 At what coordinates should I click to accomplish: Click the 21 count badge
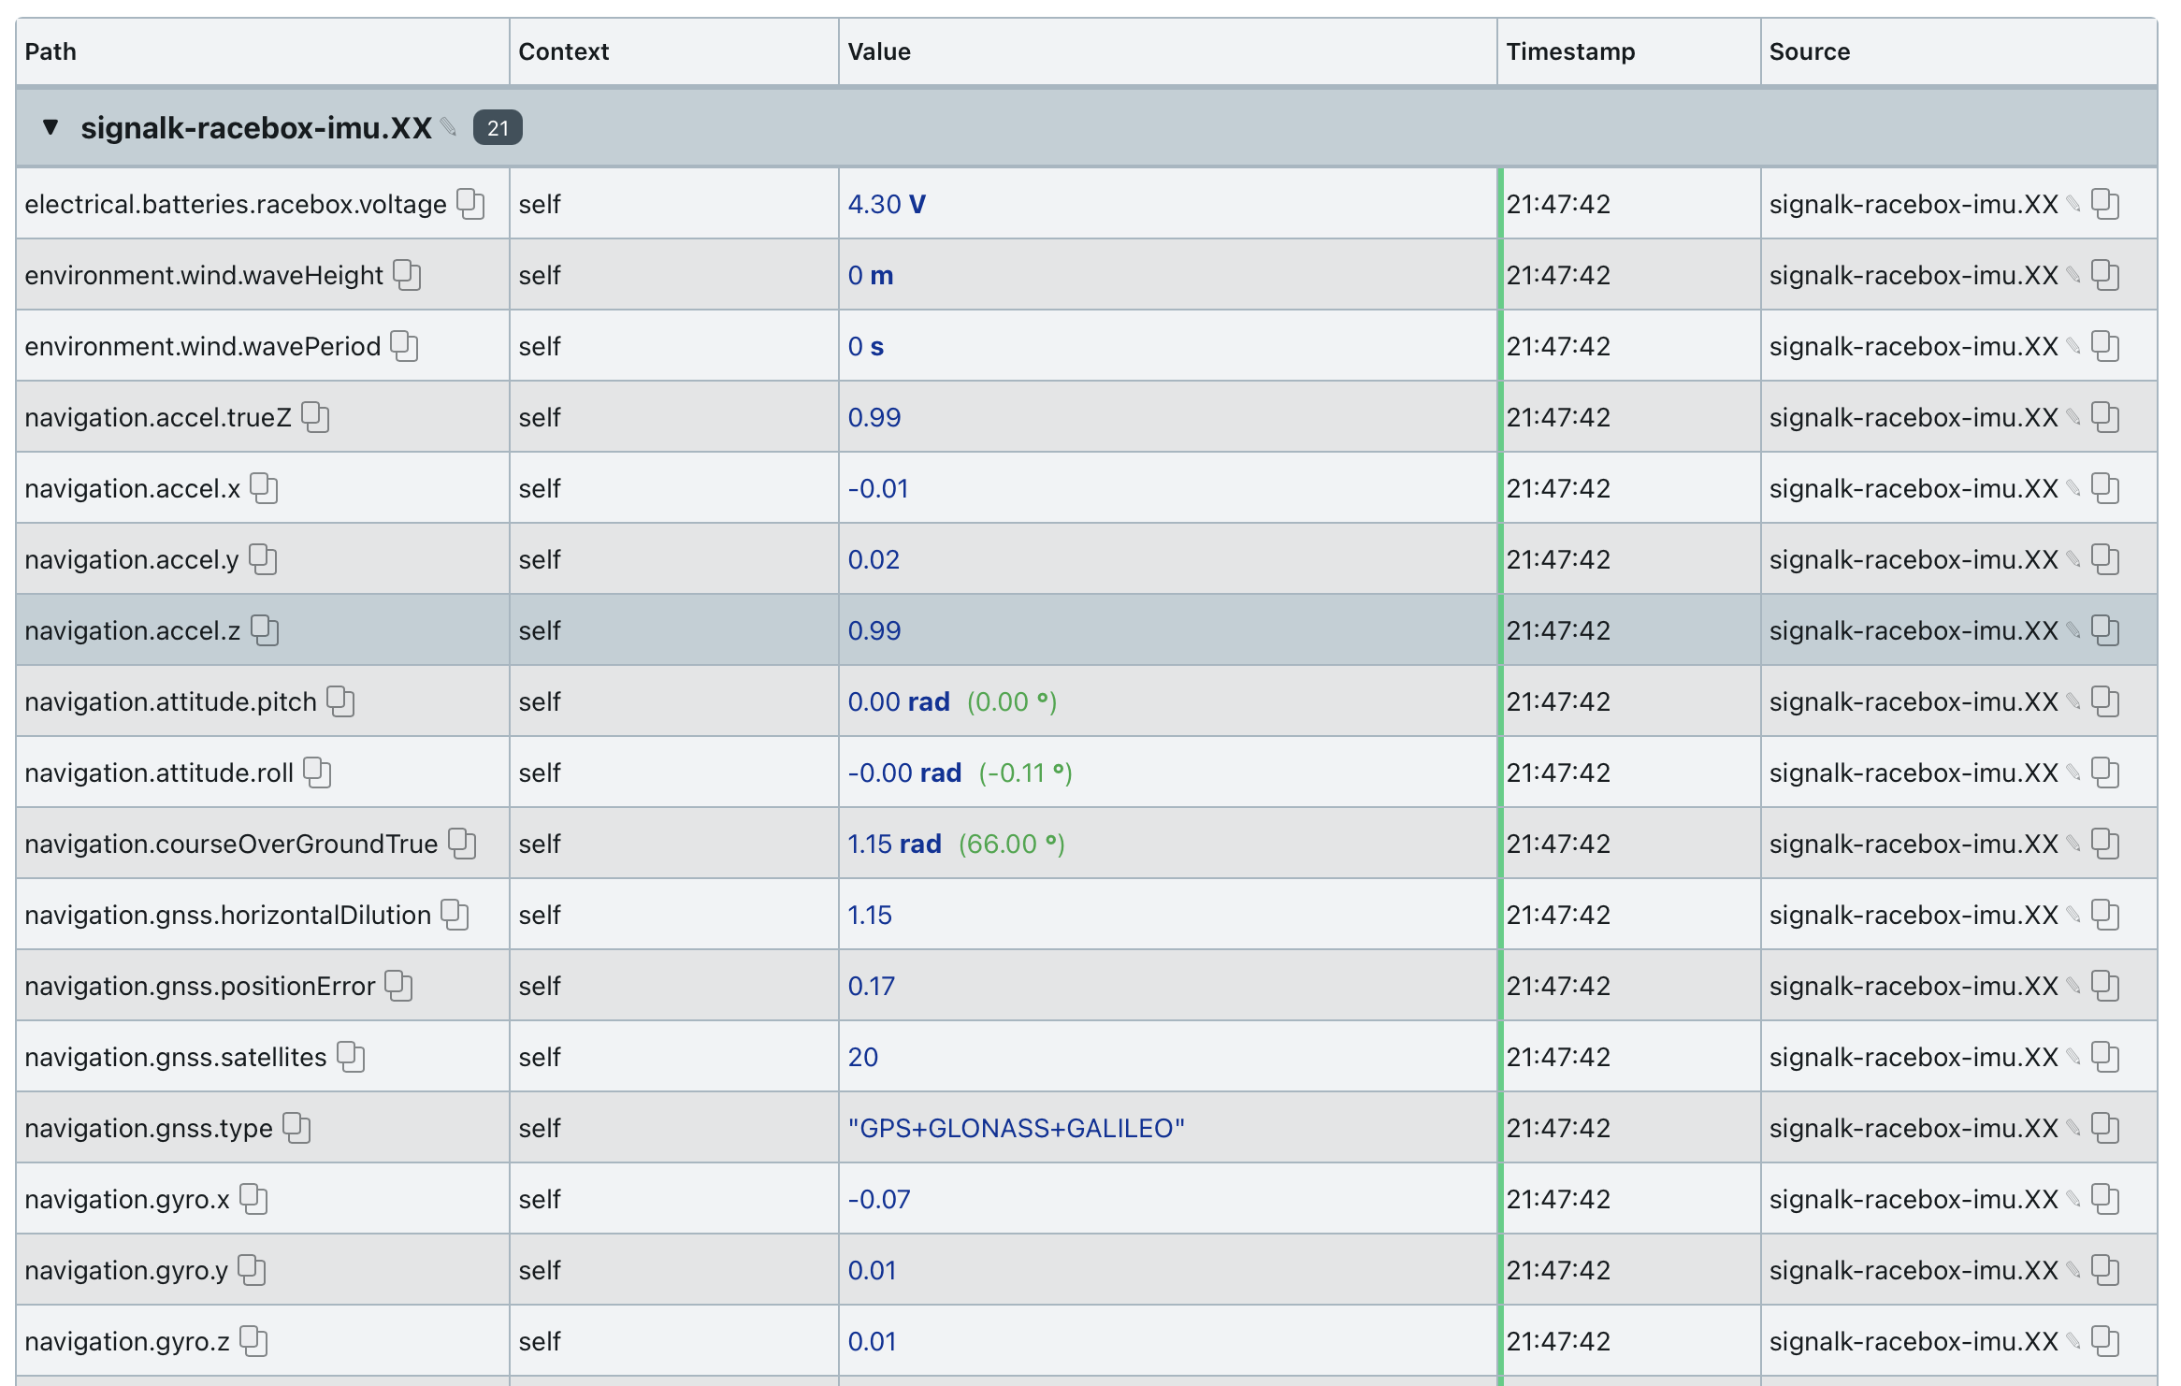point(498,127)
